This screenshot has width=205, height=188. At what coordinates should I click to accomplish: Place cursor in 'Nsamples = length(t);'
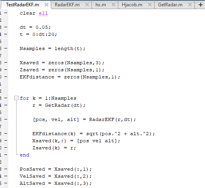(x=52, y=48)
